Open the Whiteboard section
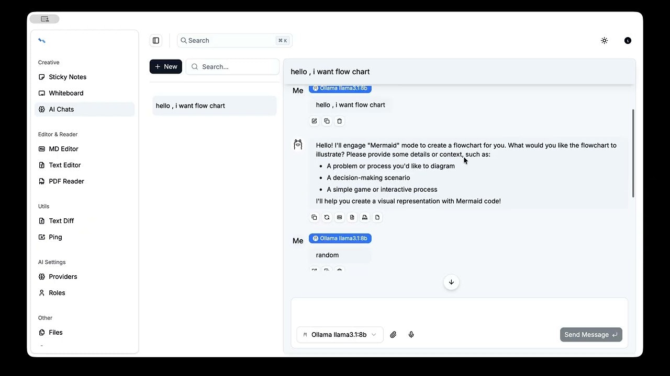The image size is (670, 376). tap(84, 93)
